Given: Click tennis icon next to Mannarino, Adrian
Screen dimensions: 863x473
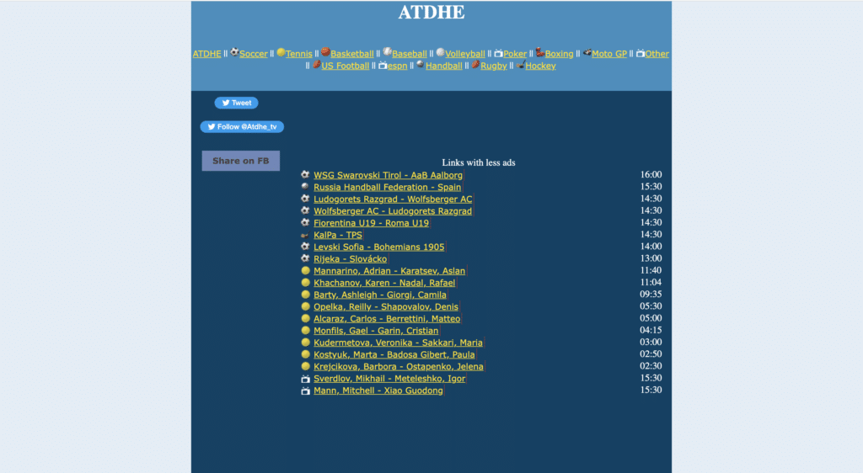Looking at the screenshot, I should 305,270.
